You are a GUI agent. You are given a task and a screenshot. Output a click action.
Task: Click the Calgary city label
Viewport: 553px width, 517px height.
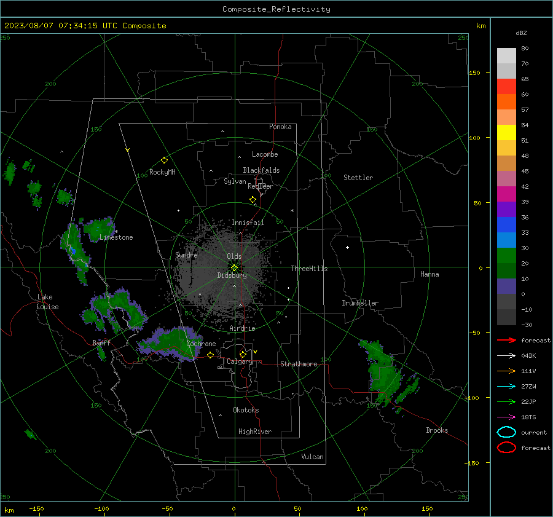coord(240,361)
